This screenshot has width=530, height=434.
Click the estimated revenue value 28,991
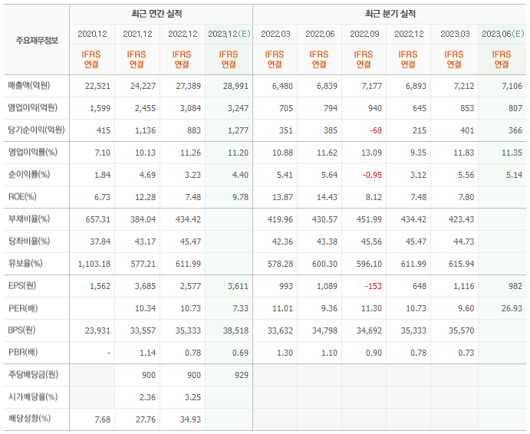tap(235, 86)
